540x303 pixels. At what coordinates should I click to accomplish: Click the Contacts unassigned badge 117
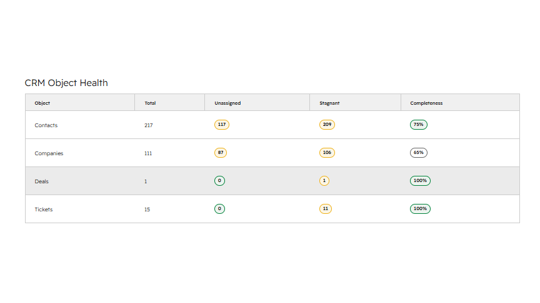click(222, 125)
